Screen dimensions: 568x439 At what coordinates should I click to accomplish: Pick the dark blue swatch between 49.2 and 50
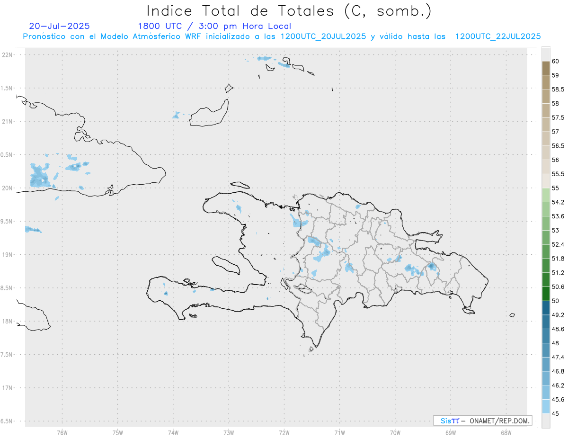pyautogui.click(x=546, y=308)
